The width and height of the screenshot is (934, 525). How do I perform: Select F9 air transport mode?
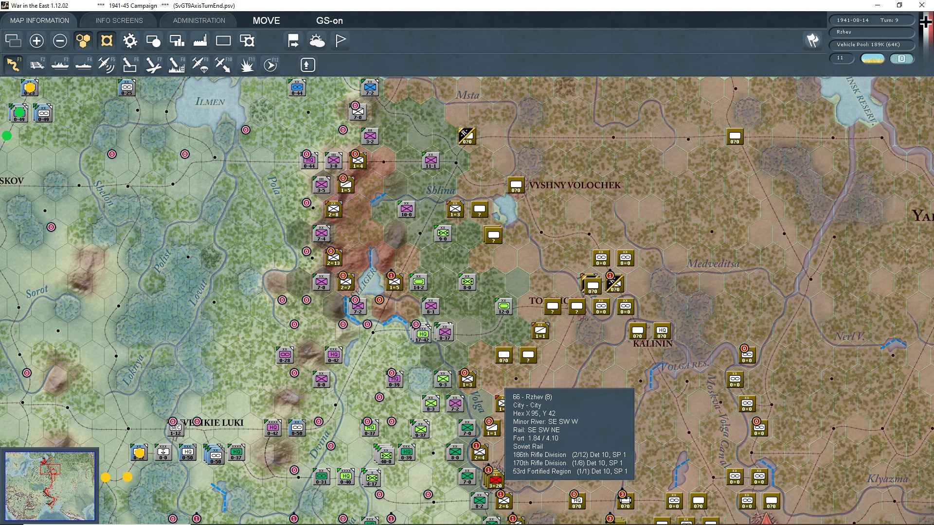pos(200,65)
